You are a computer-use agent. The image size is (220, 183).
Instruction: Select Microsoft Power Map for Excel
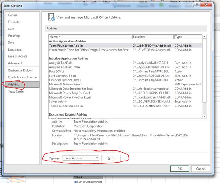coord(125,93)
